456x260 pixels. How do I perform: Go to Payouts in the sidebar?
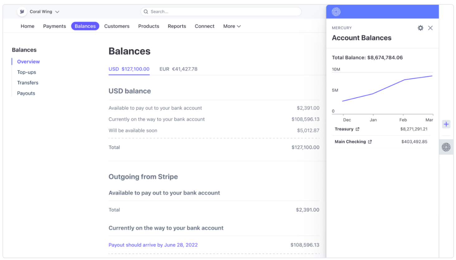pyautogui.click(x=26, y=93)
